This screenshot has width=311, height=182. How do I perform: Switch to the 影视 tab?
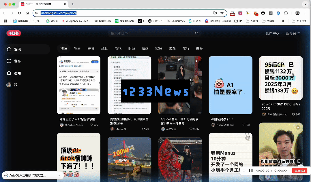[x=118, y=48]
